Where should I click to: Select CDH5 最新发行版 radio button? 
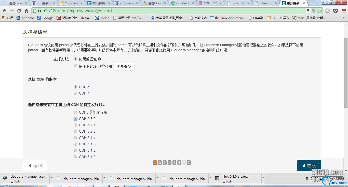pyautogui.click(x=75, y=112)
